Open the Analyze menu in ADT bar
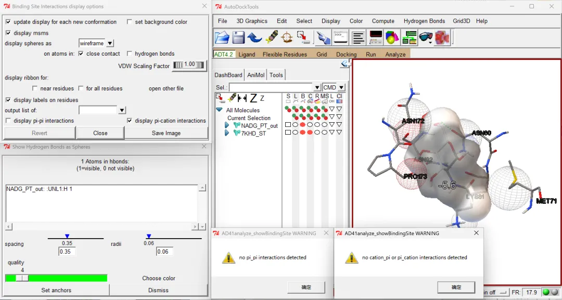This screenshot has height=300, width=562. tap(395, 55)
